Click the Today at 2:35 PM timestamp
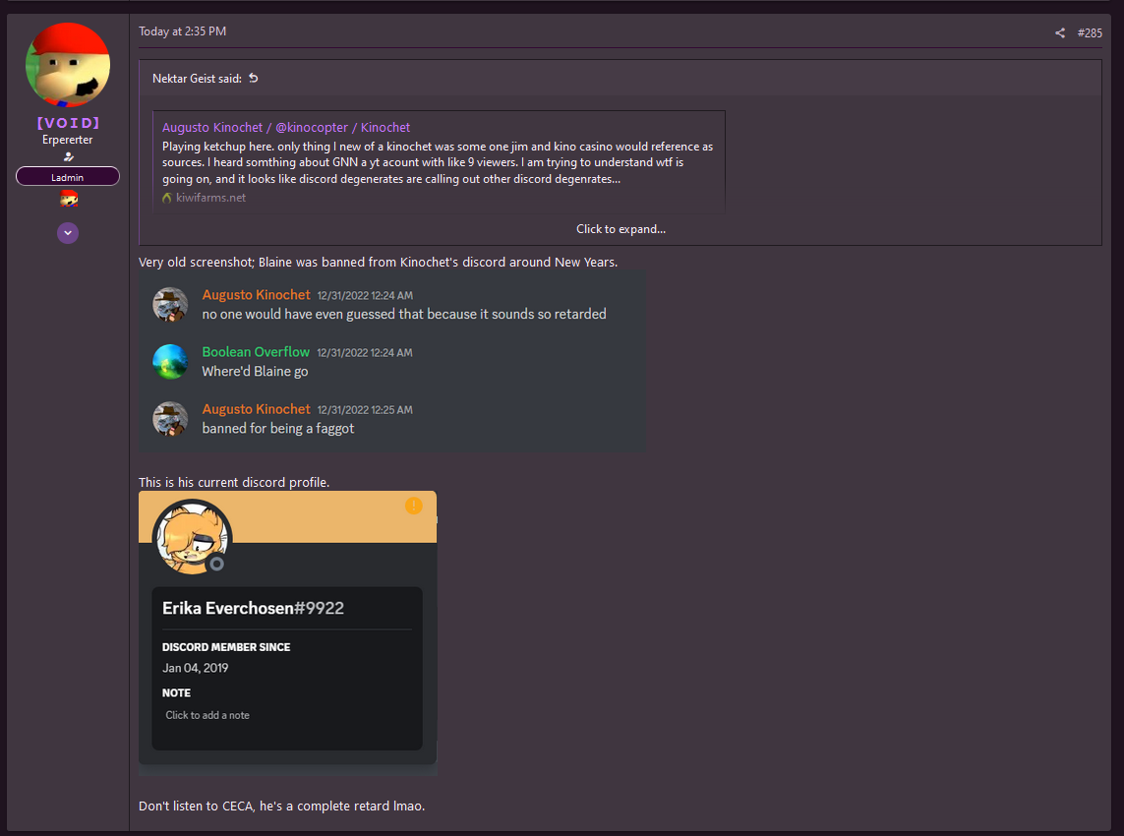 [182, 31]
